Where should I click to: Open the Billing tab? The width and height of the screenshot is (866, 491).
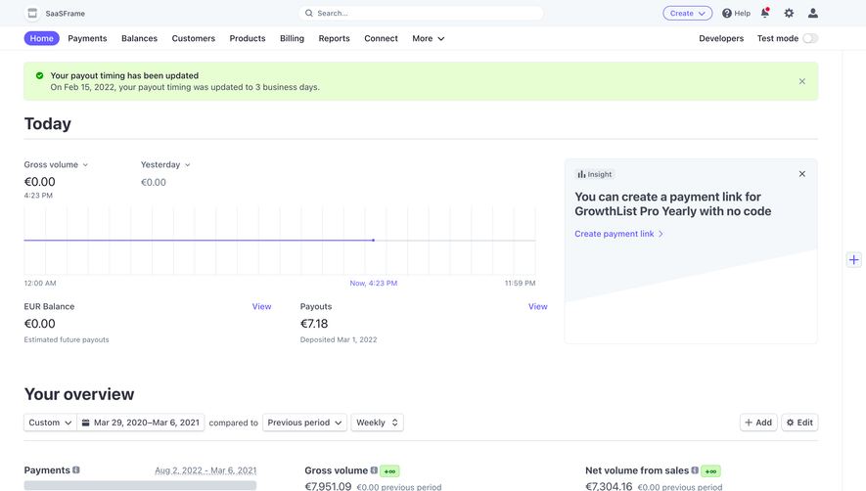(292, 39)
